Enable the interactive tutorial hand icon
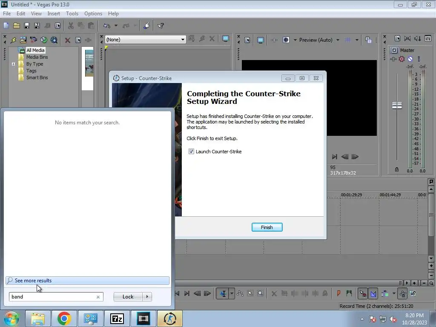This screenshot has width=436, height=327. (x=147, y=26)
